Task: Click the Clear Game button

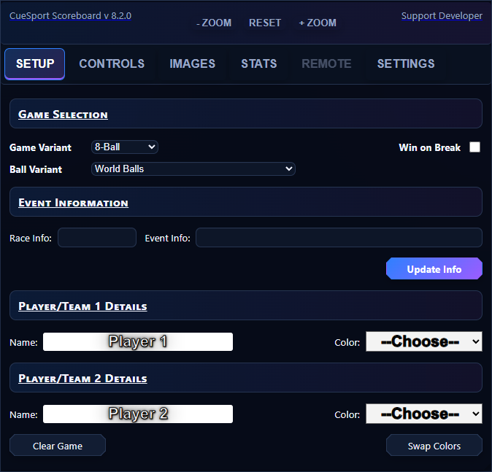Action: (58, 445)
